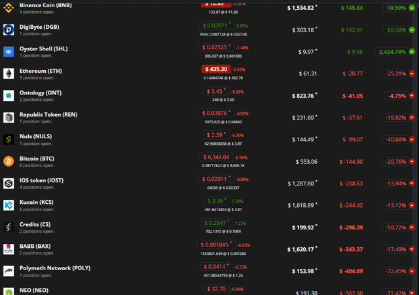Click the IOS token (IOST) icon
Viewport: 419px width, 295px height.
(x=9, y=184)
